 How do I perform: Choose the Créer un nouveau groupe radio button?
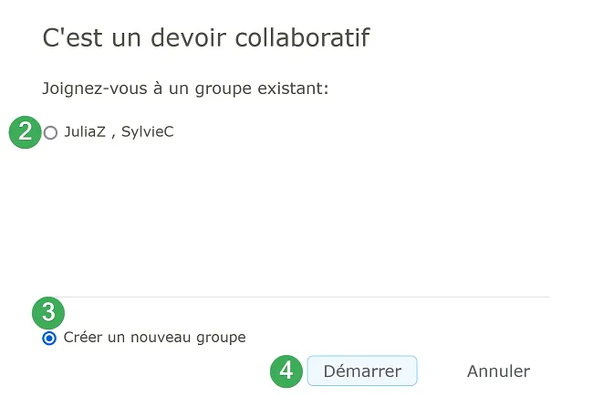49,338
